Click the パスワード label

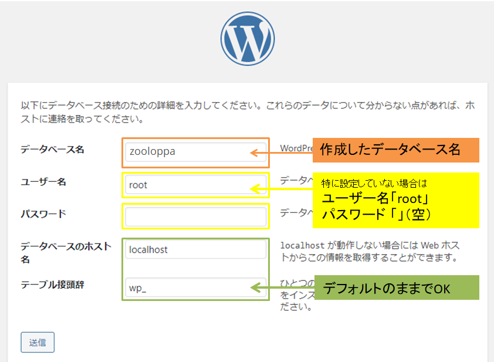43,214
